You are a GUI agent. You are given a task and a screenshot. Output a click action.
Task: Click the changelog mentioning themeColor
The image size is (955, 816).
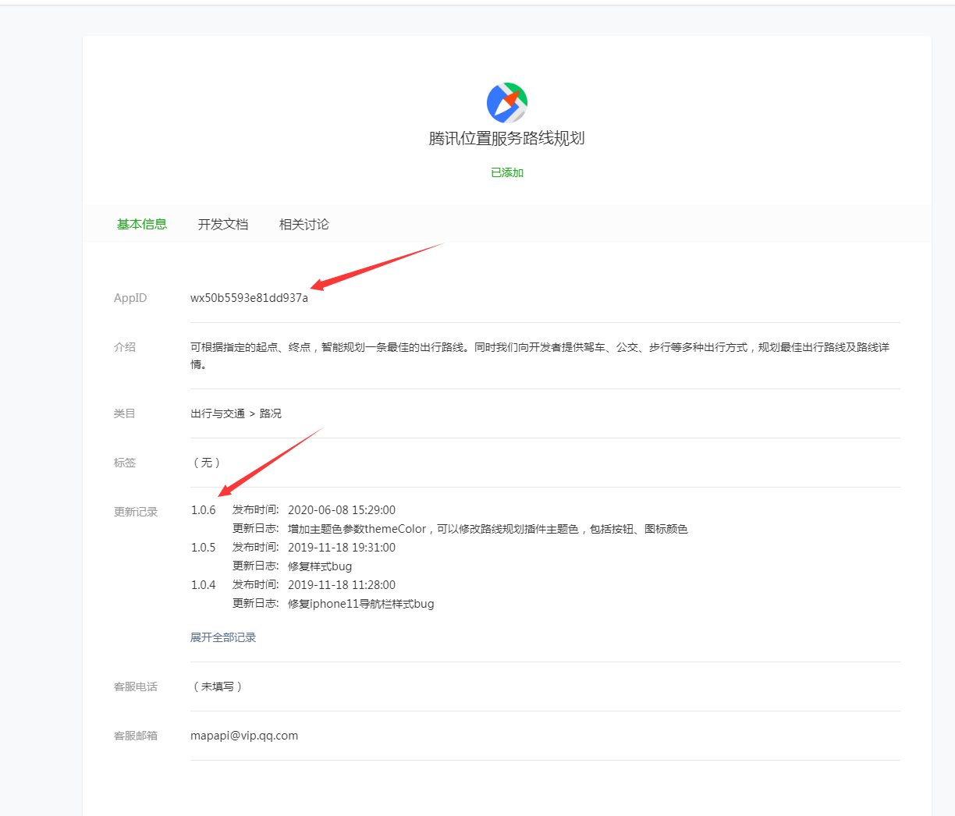tap(488, 529)
